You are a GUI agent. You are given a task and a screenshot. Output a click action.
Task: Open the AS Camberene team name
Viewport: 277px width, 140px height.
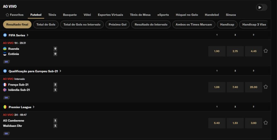[x=14, y=120]
